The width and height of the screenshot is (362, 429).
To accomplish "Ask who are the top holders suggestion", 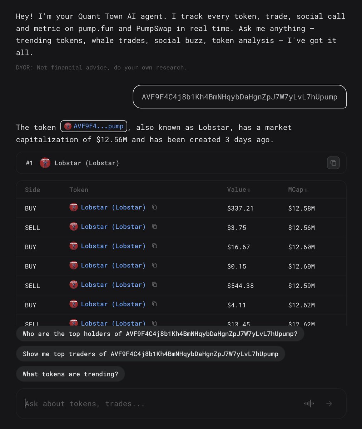I will (x=160, y=334).
